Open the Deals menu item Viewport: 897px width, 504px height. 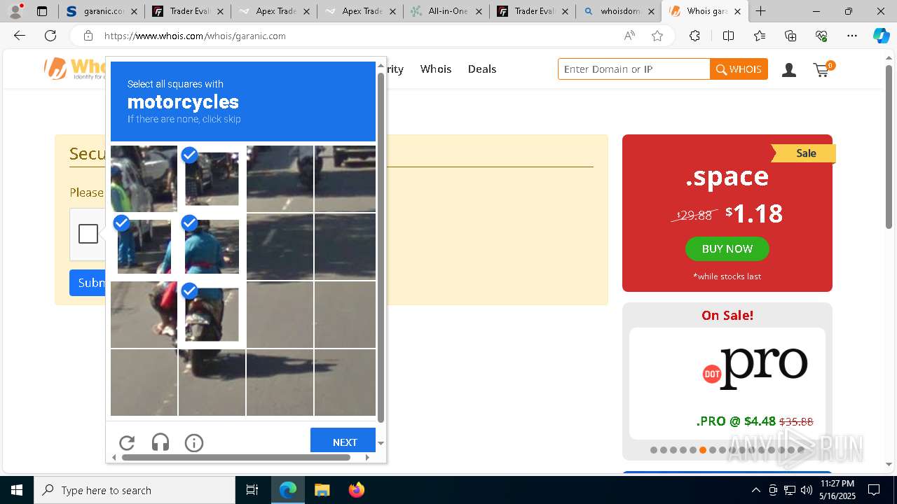pyautogui.click(x=482, y=69)
